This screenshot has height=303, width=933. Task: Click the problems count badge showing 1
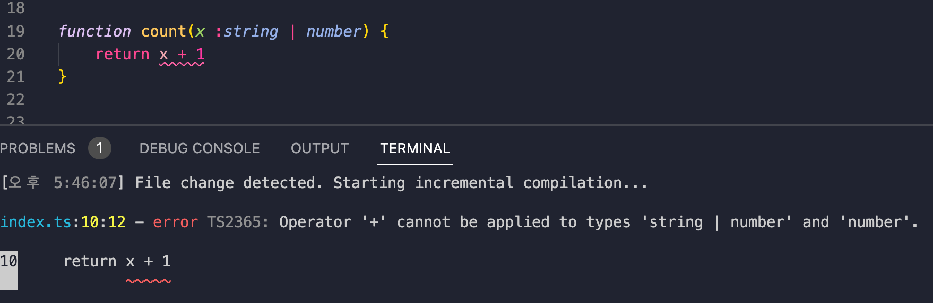click(100, 148)
